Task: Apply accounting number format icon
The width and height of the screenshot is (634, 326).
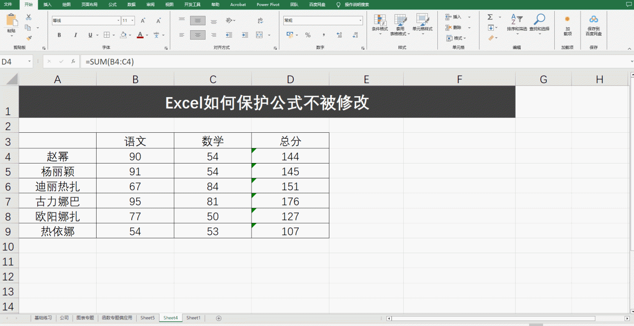Action: point(290,35)
